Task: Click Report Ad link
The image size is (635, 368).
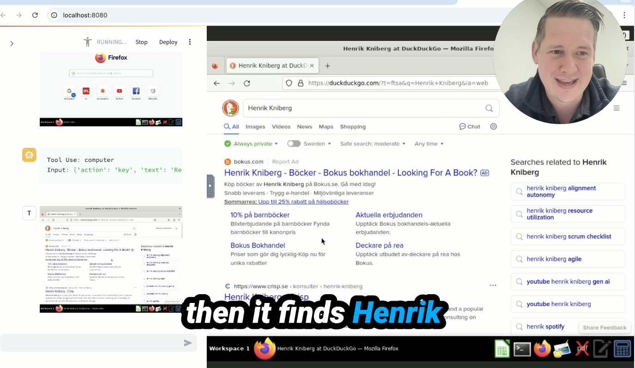Action: (285, 162)
